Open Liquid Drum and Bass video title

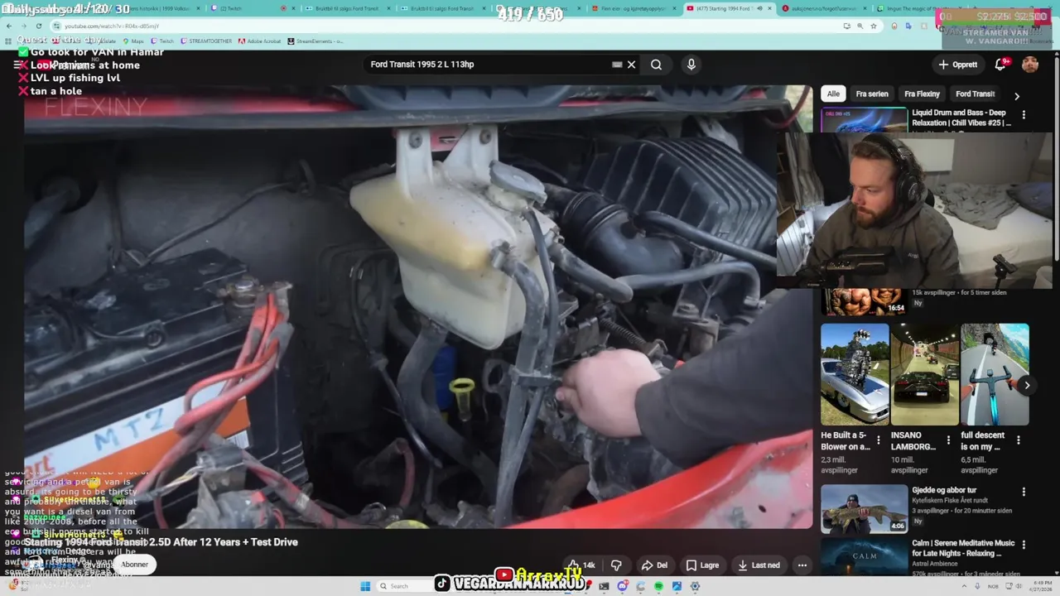pyautogui.click(x=961, y=118)
